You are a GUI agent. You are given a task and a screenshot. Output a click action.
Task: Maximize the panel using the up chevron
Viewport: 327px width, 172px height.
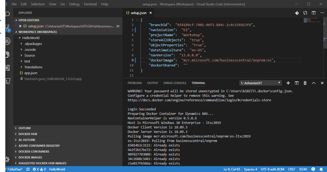(314, 83)
